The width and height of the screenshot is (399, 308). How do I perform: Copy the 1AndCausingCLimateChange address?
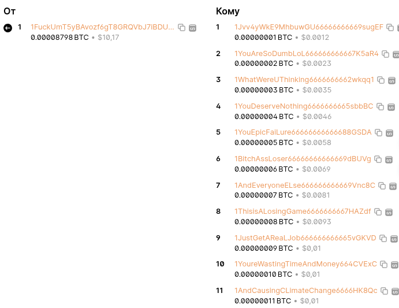384,291
